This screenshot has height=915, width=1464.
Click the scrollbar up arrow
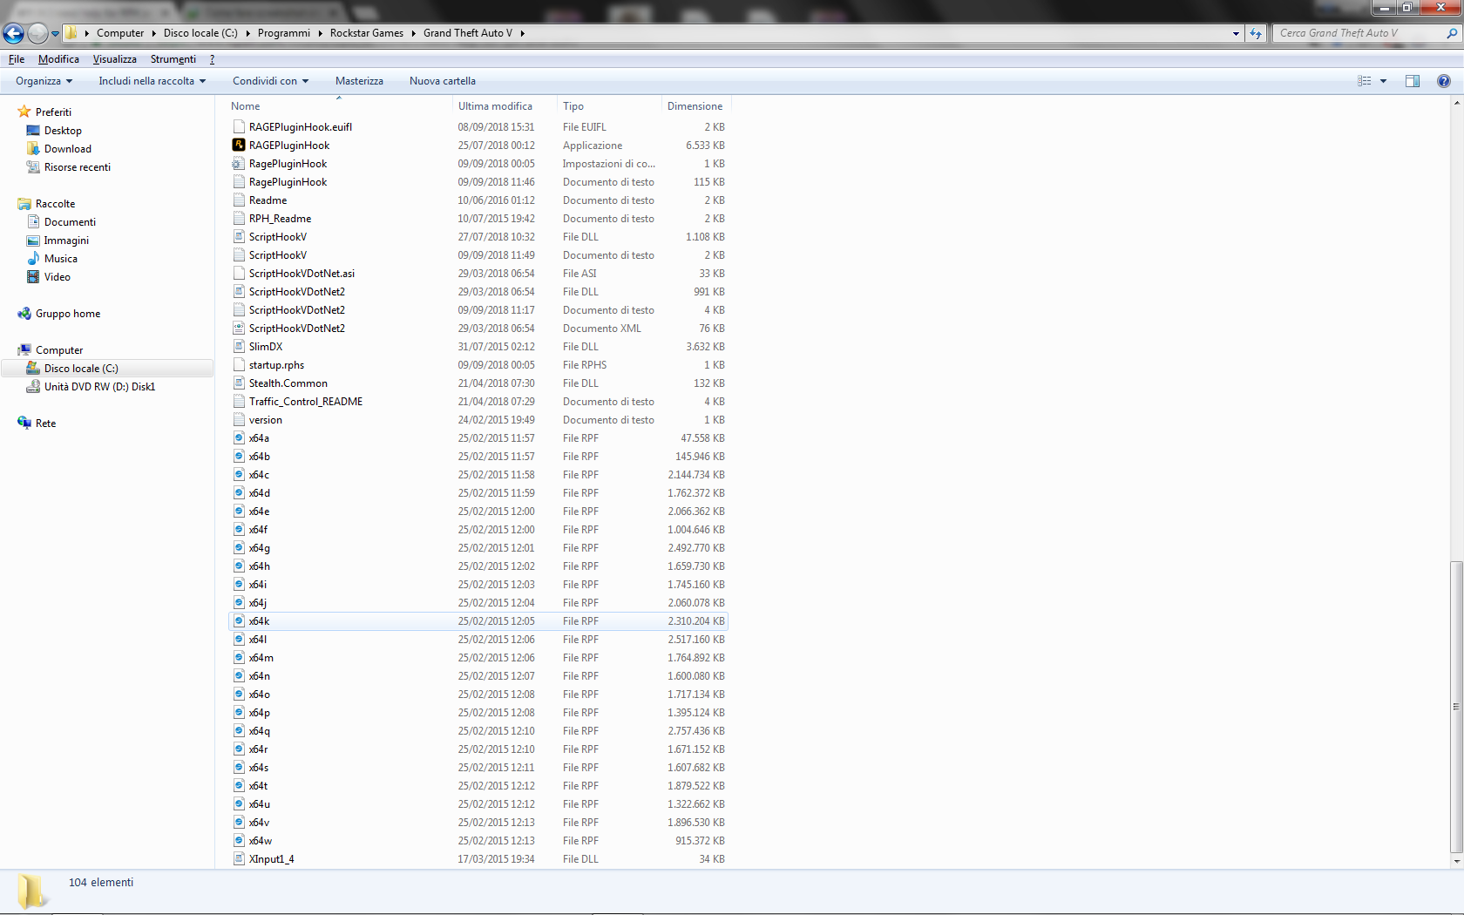point(1456,102)
